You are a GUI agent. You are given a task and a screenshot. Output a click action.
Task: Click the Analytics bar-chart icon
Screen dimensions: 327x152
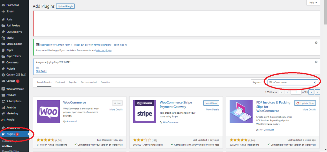(x=3, y=108)
